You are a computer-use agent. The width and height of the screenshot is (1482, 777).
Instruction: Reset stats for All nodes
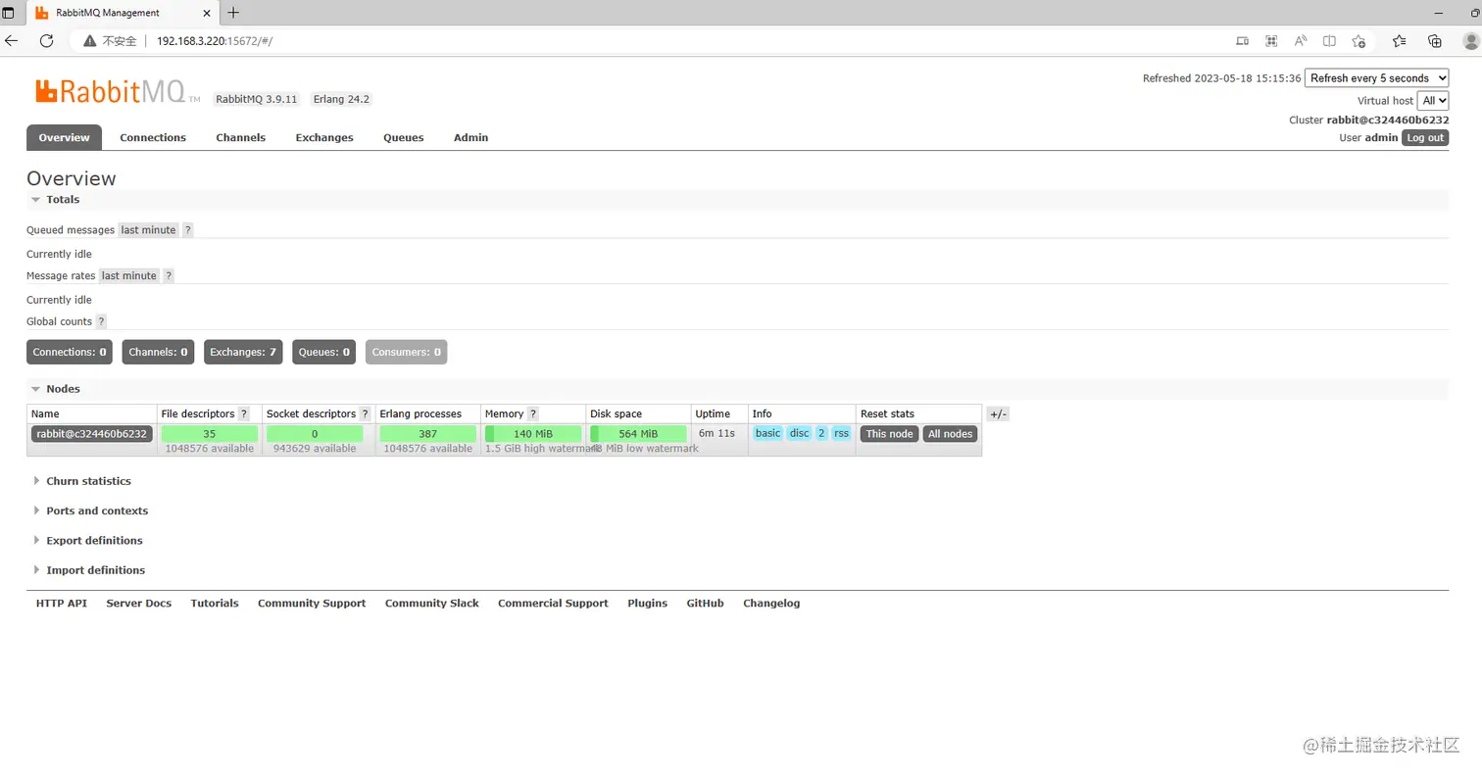coord(950,434)
